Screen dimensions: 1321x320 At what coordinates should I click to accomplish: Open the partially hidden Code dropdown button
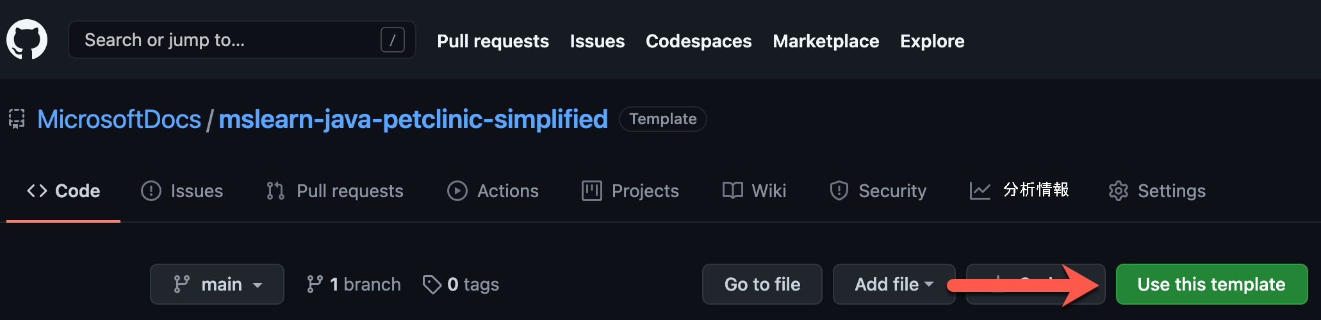click(x=1035, y=284)
